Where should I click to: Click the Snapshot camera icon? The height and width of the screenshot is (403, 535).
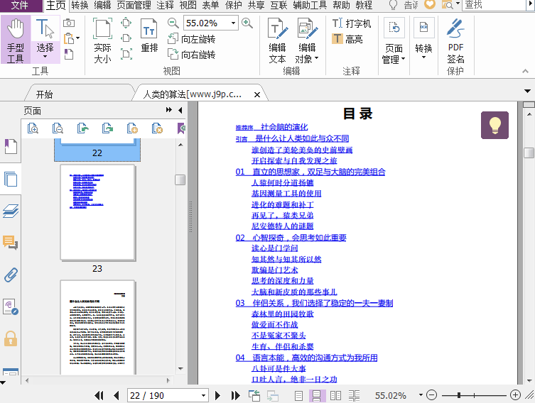click(x=69, y=23)
